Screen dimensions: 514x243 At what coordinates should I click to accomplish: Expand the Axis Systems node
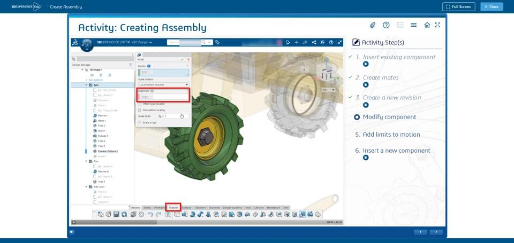coord(86,80)
